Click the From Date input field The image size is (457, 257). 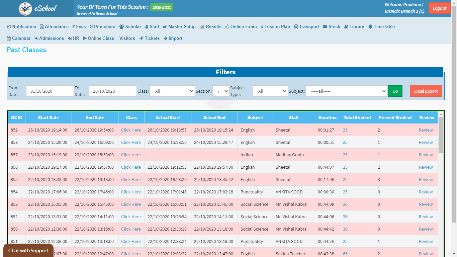[50, 91]
